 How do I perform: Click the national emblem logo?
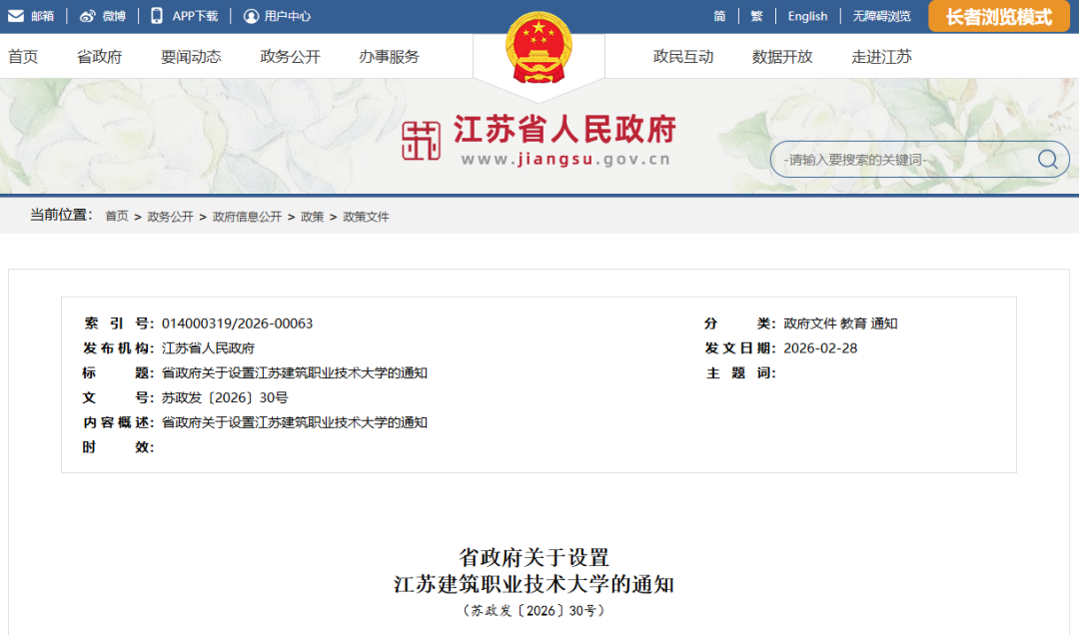pyautogui.click(x=539, y=50)
